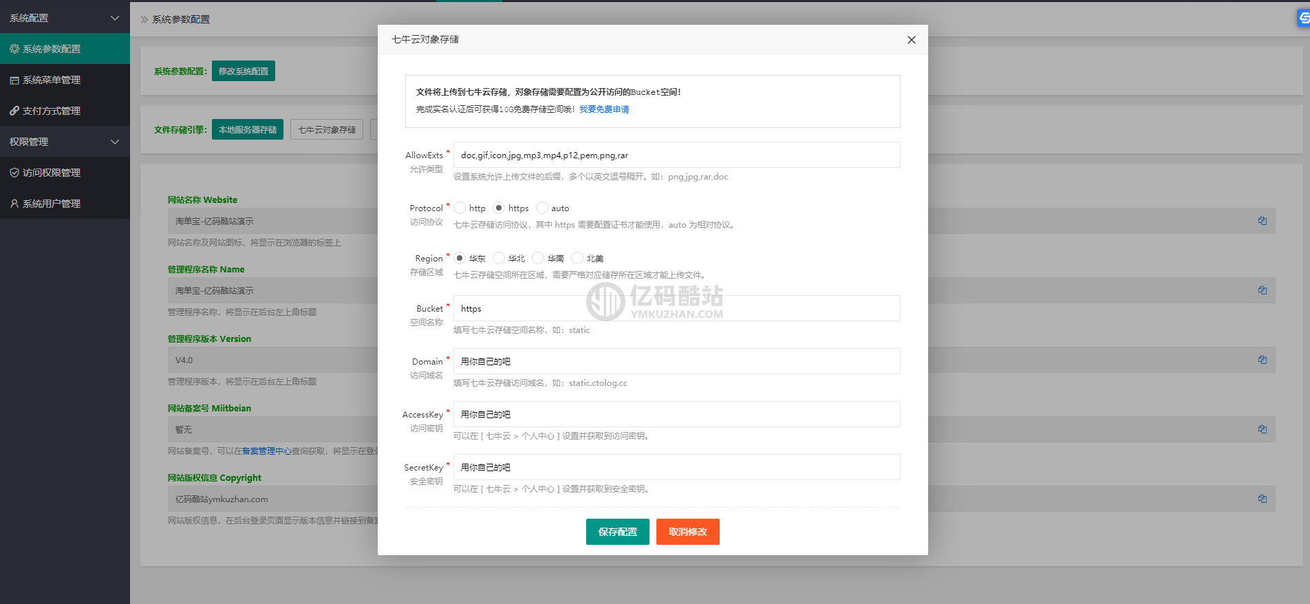The height and width of the screenshot is (604, 1310).
Task: Collapse the 系统配置 sidebar section
Action: click(65, 18)
